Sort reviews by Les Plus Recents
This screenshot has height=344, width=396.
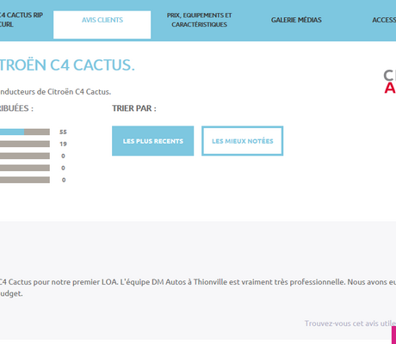(152, 141)
